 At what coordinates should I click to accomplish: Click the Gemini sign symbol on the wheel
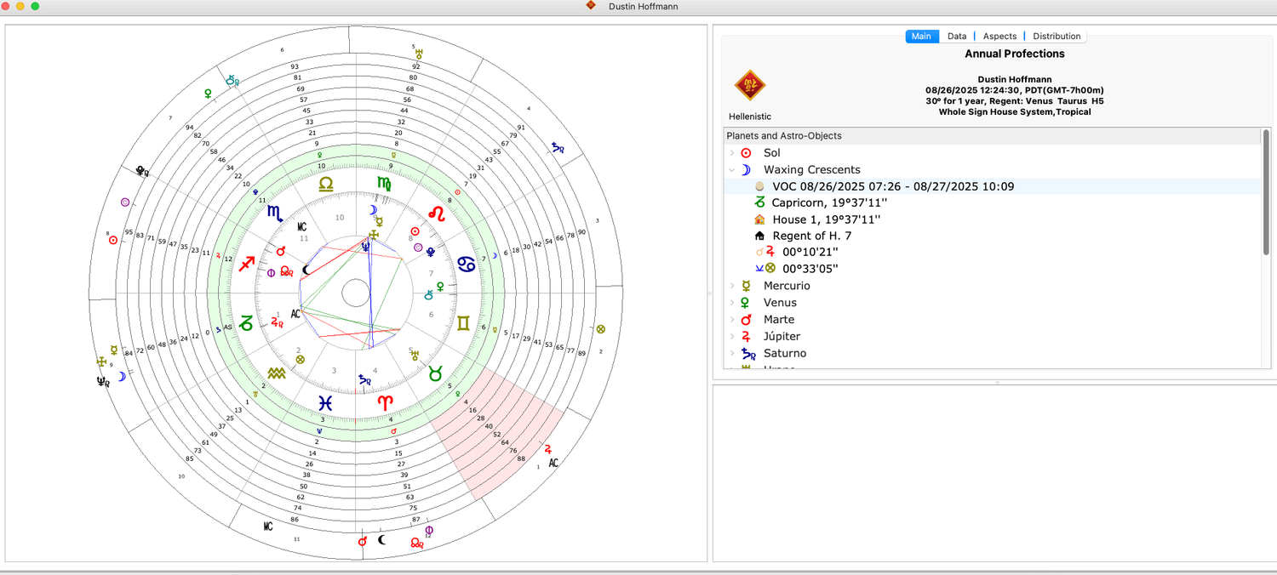(x=464, y=323)
